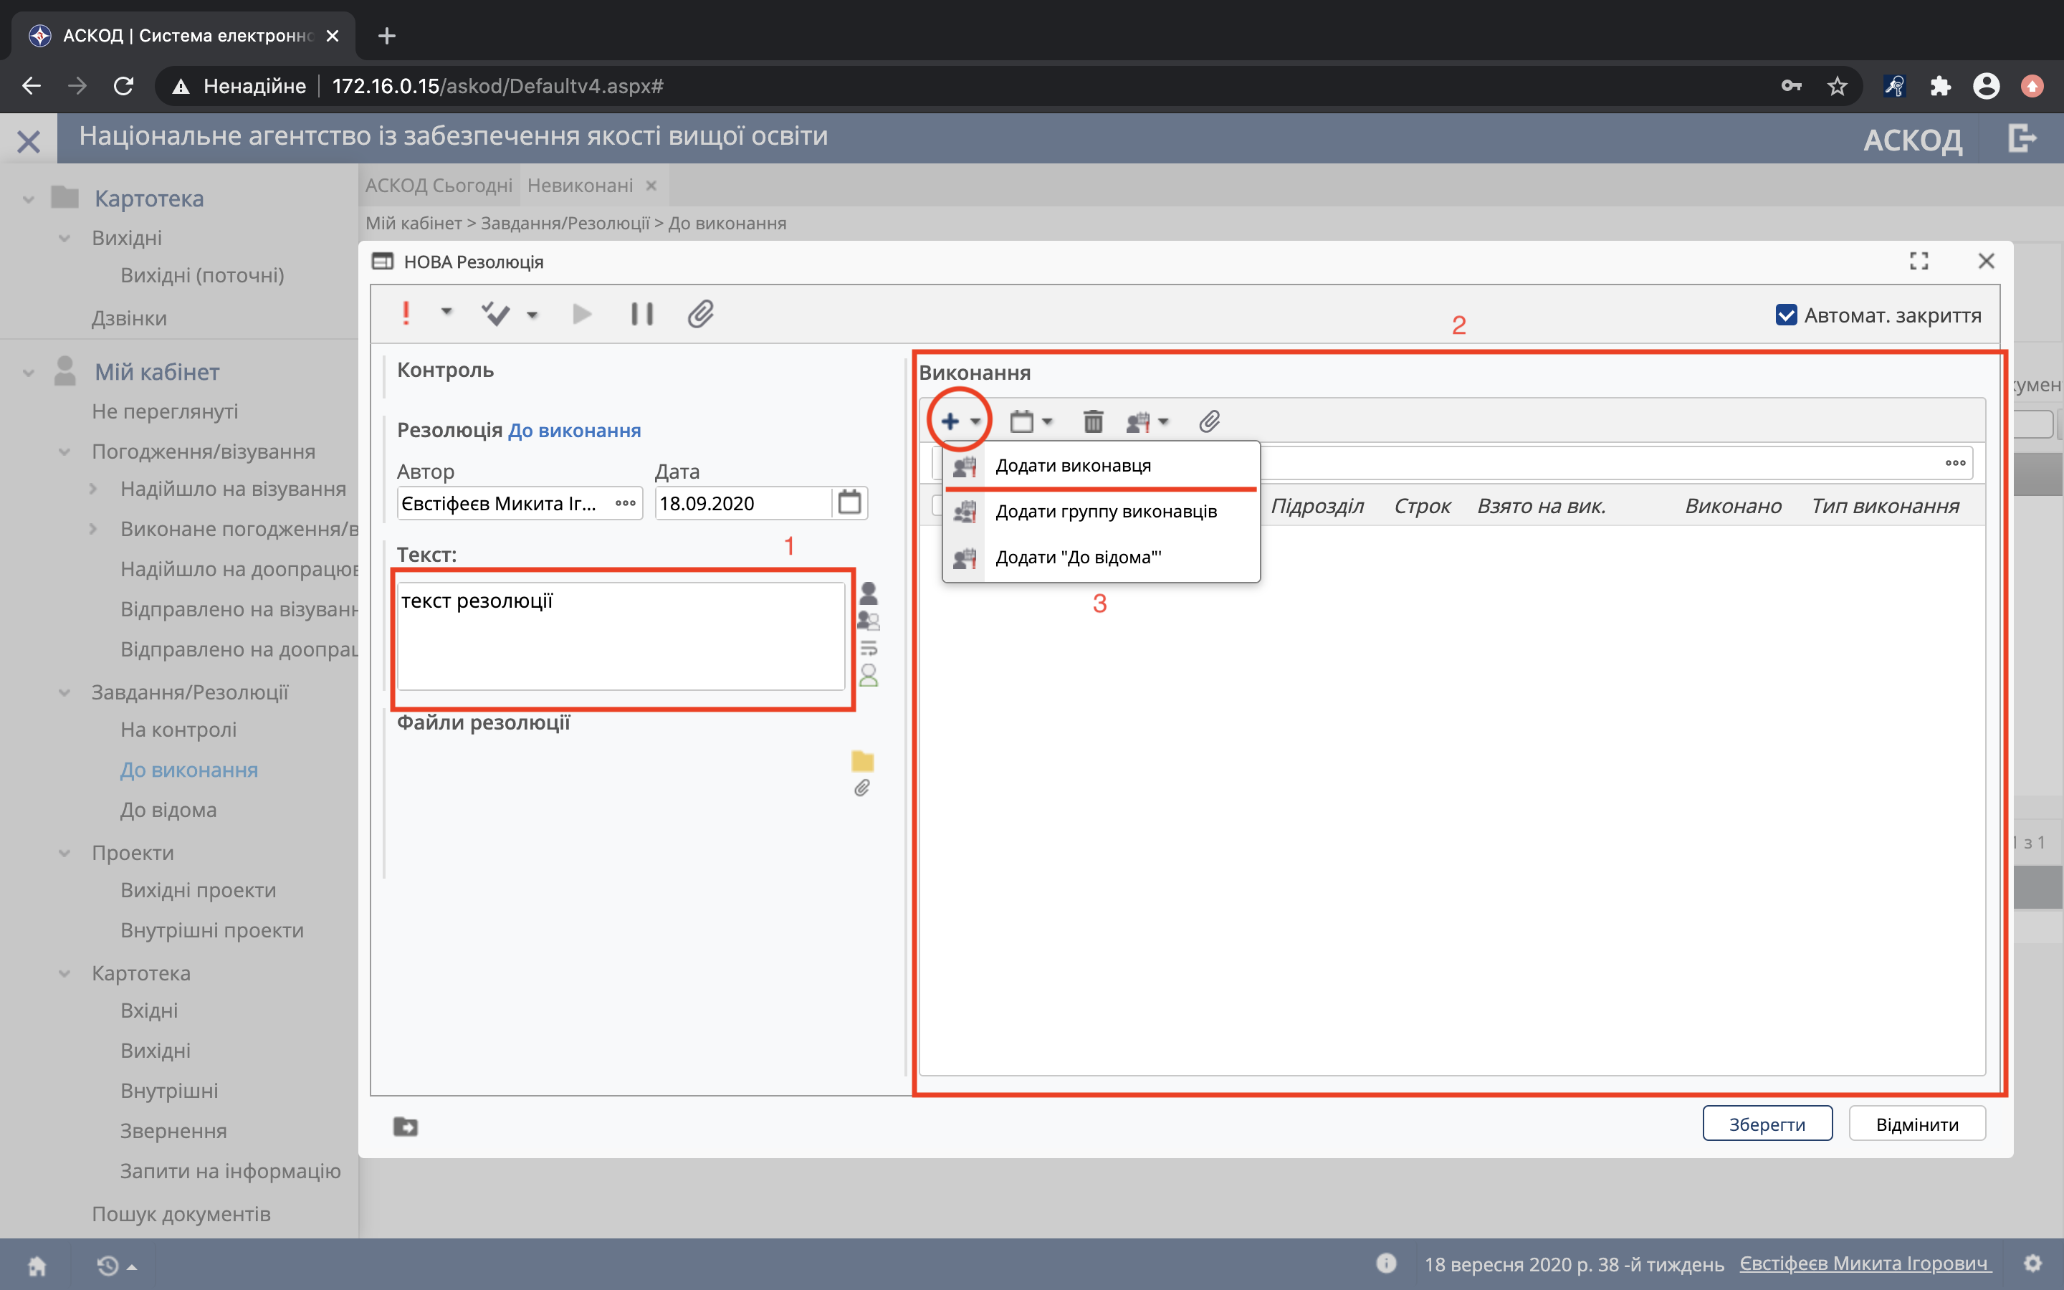
Task: Click the red exclamation priority icon
Action: point(406,314)
